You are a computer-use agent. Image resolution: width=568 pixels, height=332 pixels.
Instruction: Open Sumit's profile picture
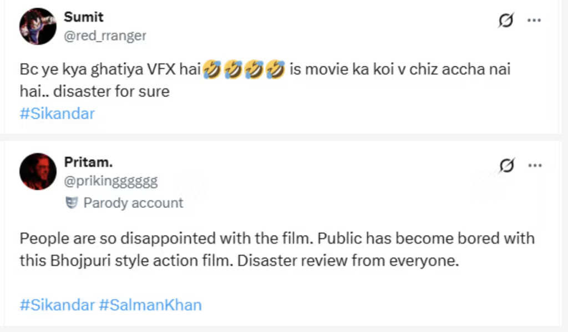38,26
